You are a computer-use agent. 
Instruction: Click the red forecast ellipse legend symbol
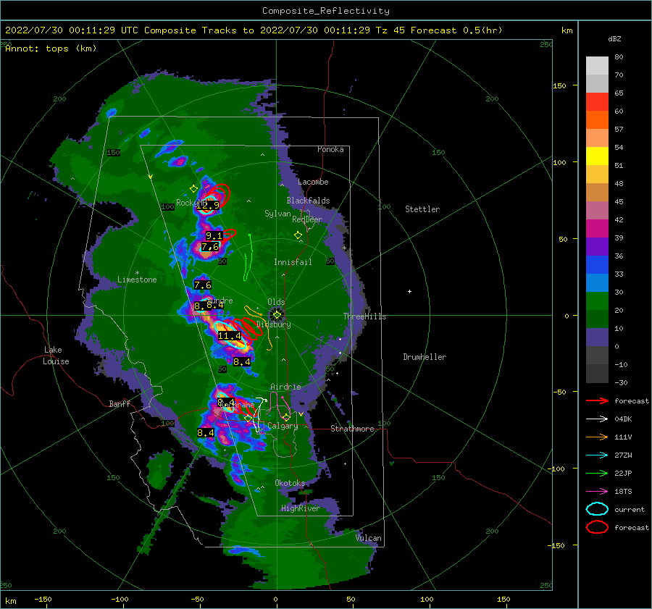[x=597, y=527]
